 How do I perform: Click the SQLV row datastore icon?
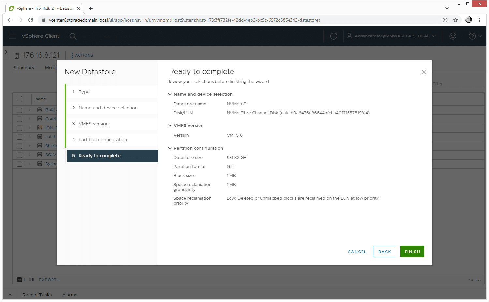[x=40, y=155]
